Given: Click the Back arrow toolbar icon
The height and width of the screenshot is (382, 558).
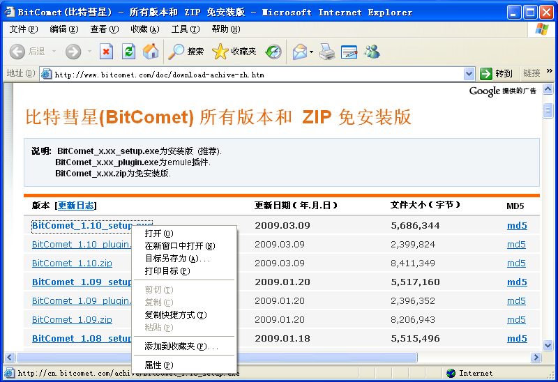Looking at the screenshot, I should 17,52.
